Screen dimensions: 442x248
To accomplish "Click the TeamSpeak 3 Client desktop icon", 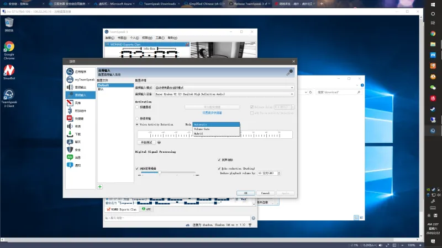I will (9, 98).
